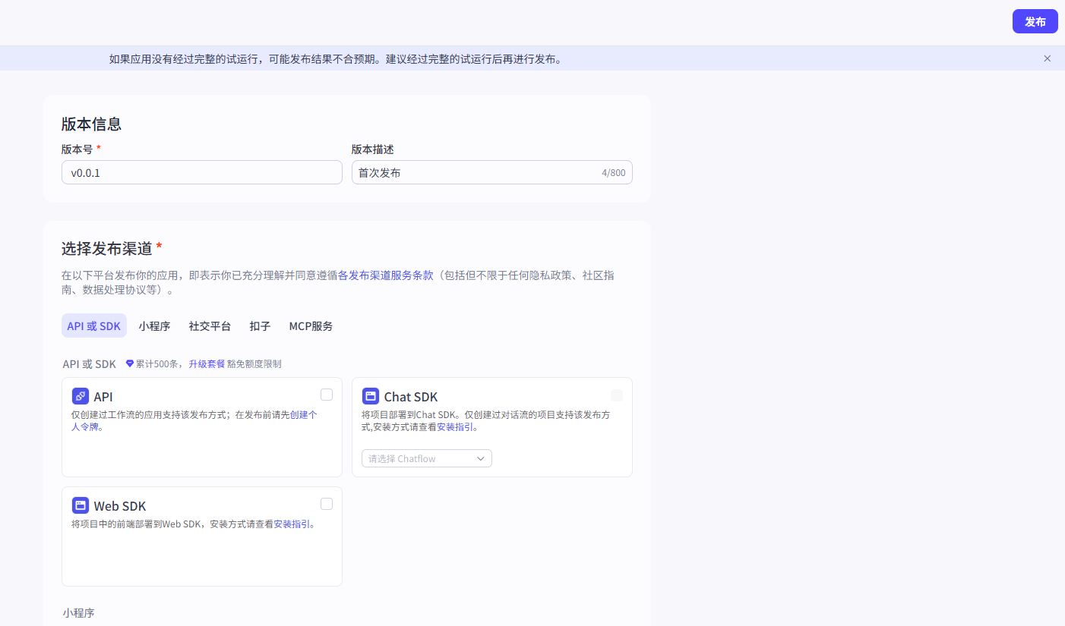
Task: Click the 版本号 version number input field
Action: pyautogui.click(x=201, y=172)
